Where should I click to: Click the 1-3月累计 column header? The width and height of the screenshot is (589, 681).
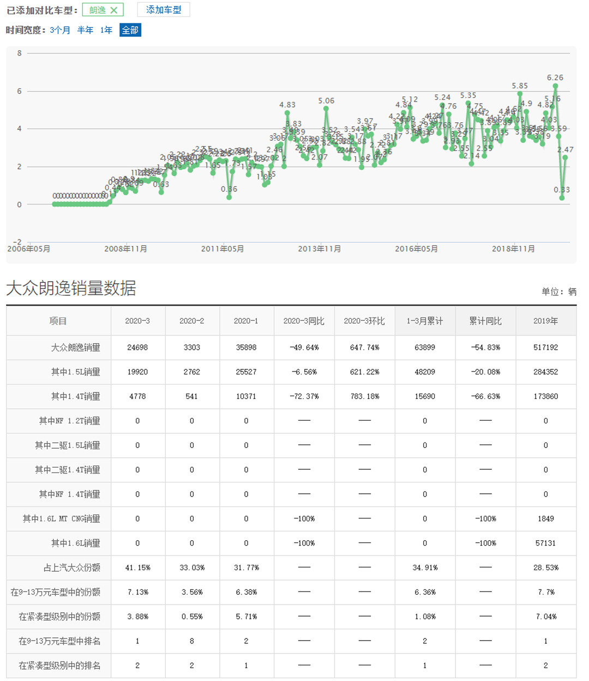pos(424,321)
